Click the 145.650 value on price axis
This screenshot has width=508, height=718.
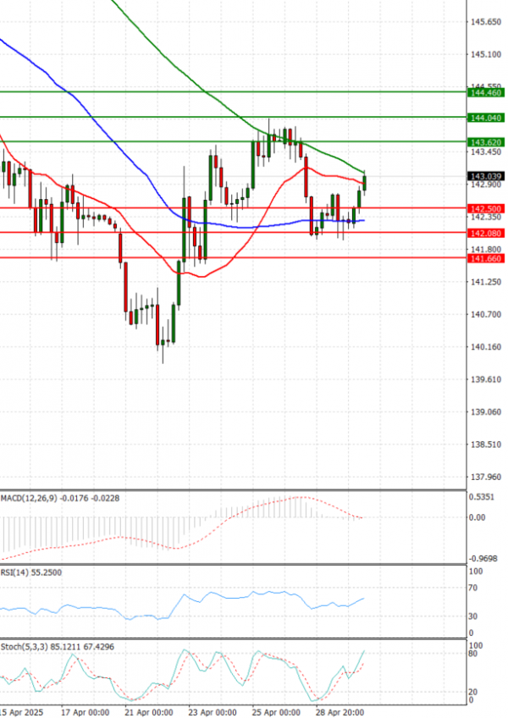click(x=485, y=22)
